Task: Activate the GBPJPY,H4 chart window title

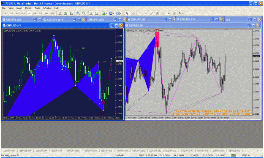Action: pos(188,19)
